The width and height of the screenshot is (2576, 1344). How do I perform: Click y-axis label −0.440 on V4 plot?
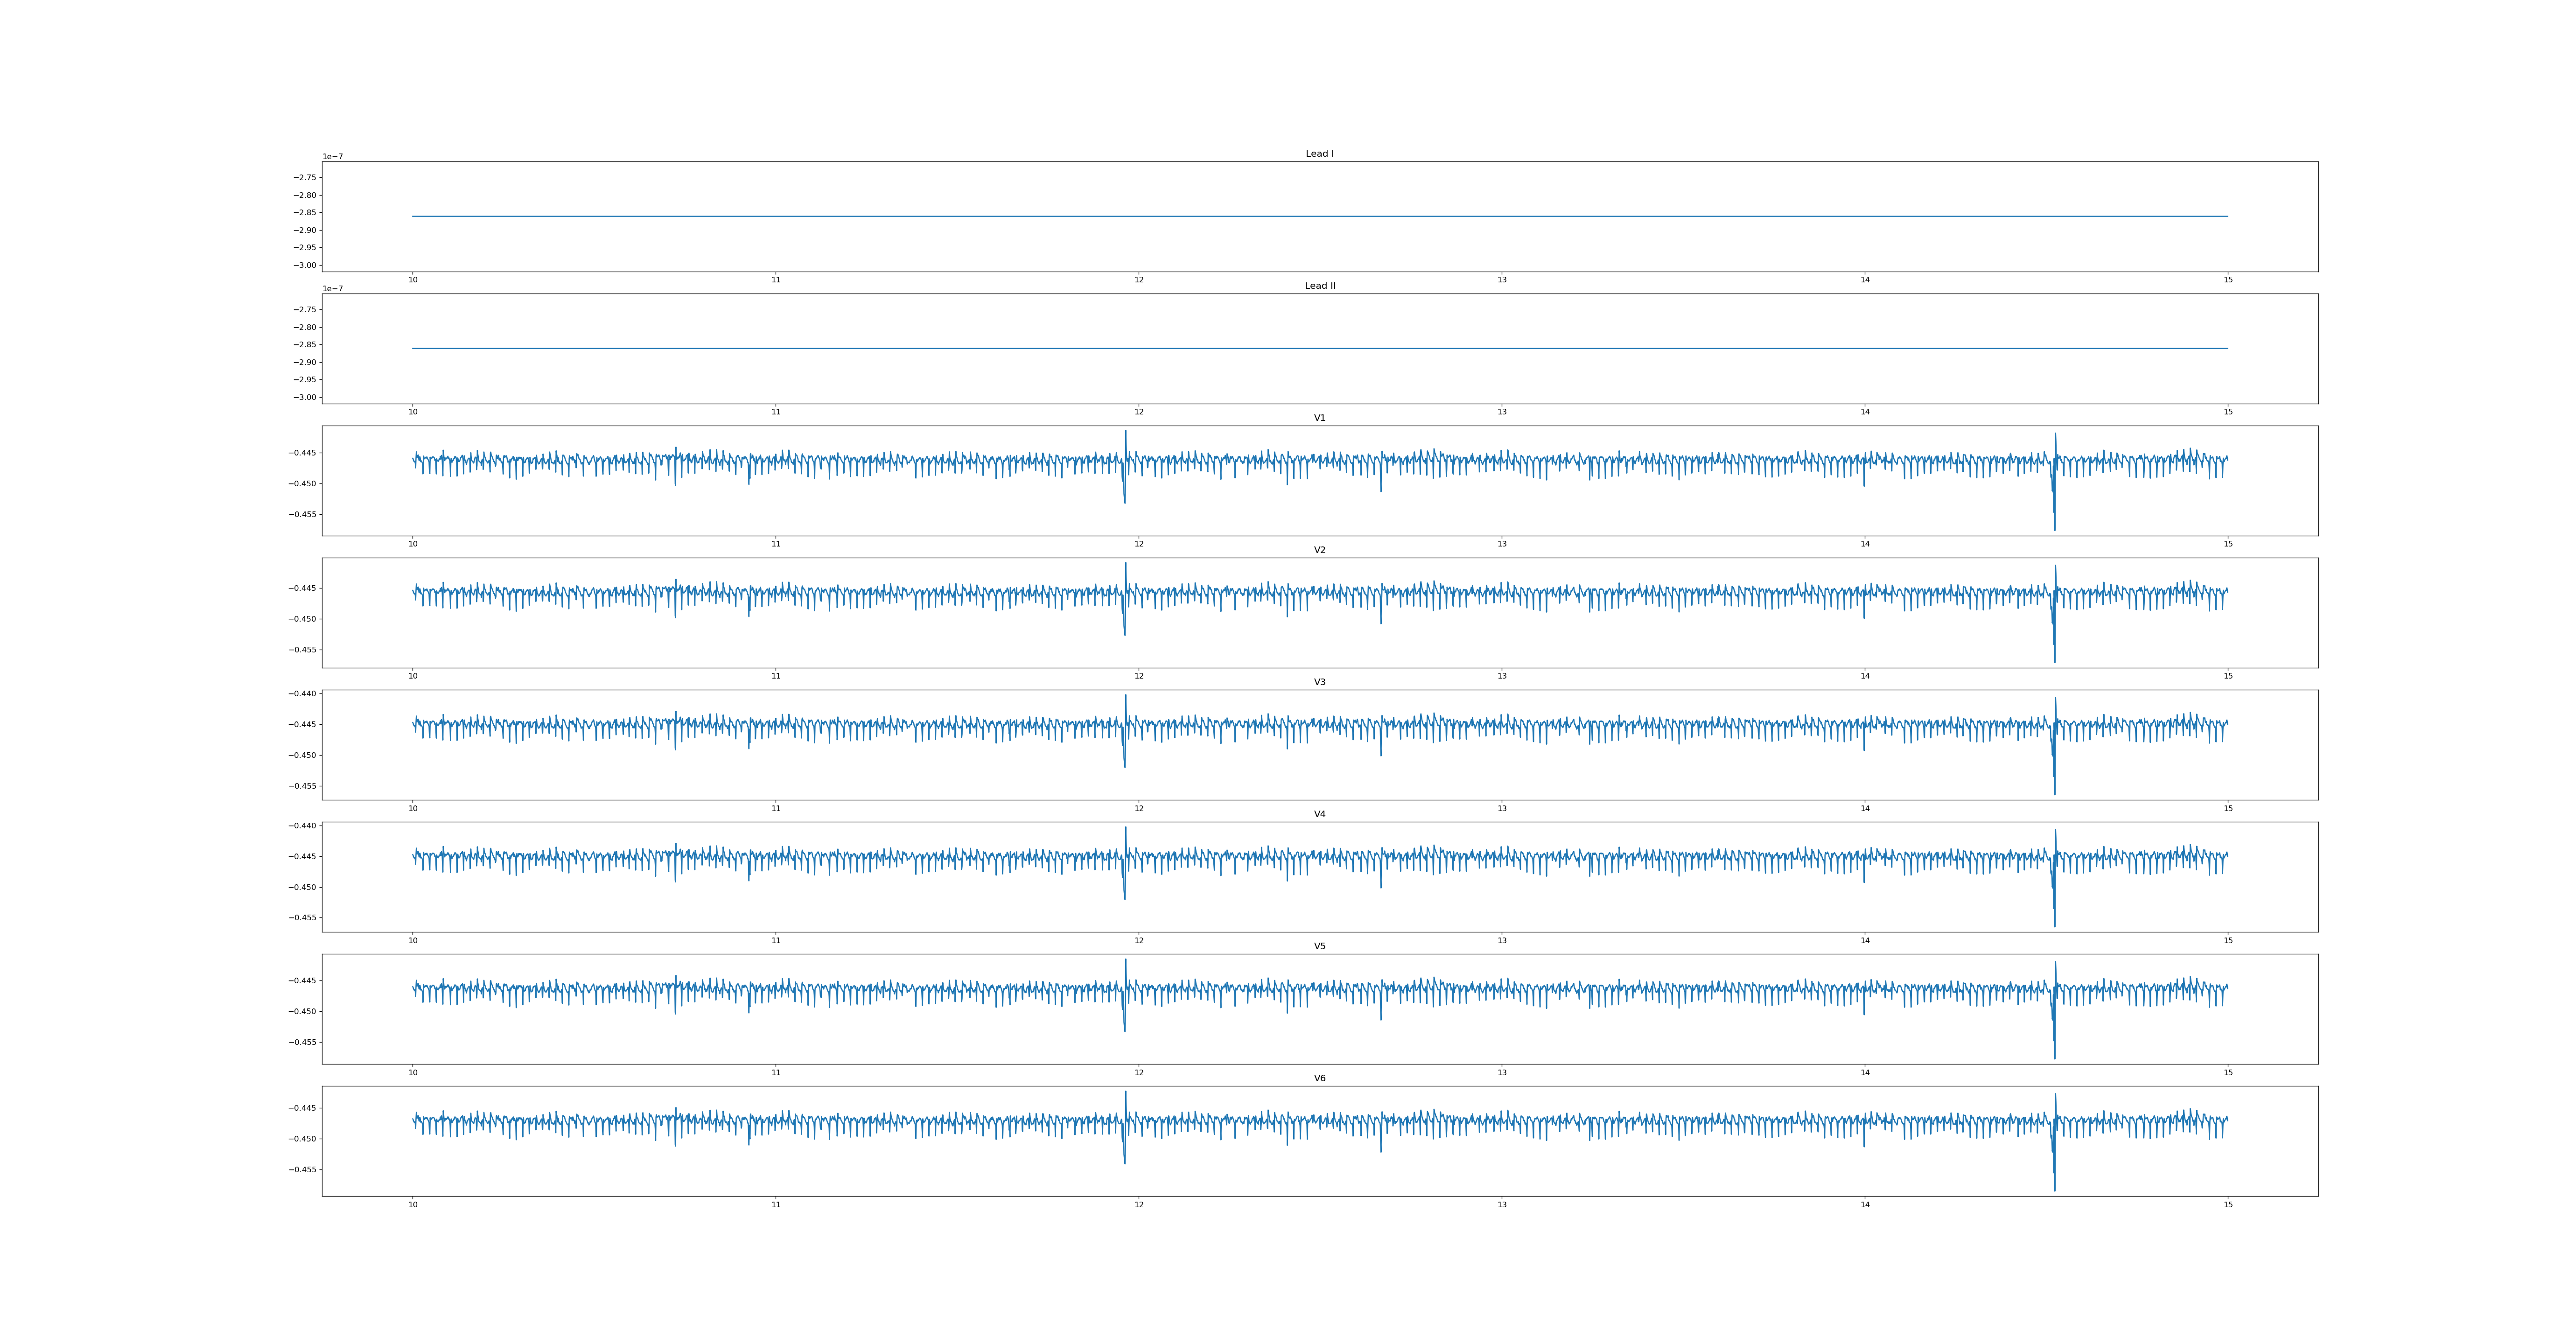pos(303,826)
